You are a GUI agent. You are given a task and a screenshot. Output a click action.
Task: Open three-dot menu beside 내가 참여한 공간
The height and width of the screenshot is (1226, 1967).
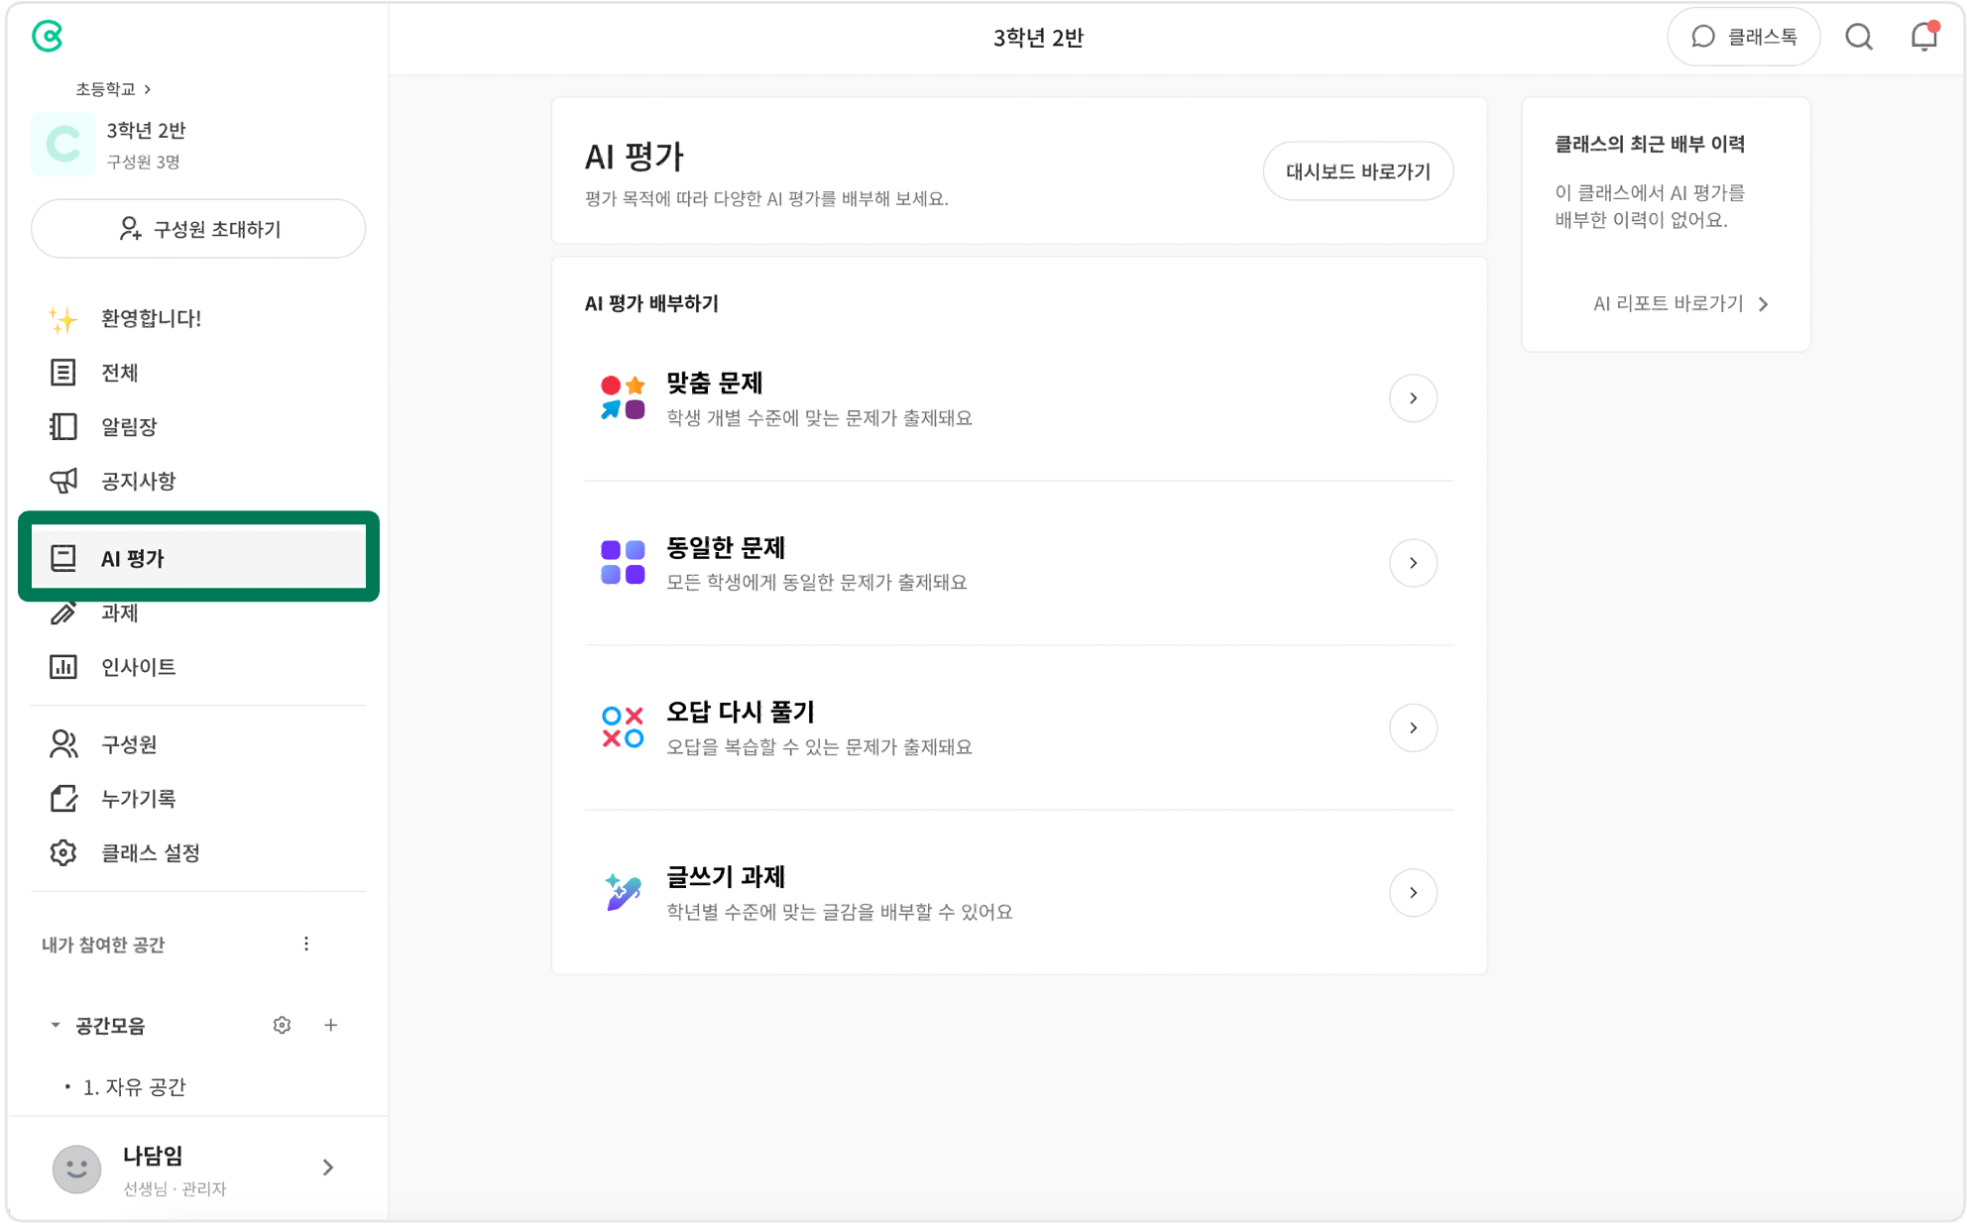[x=306, y=944]
